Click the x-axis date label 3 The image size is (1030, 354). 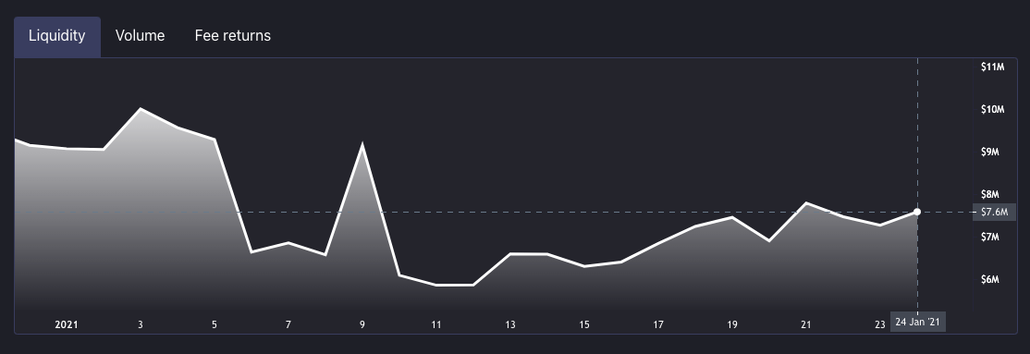click(x=140, y=325)
